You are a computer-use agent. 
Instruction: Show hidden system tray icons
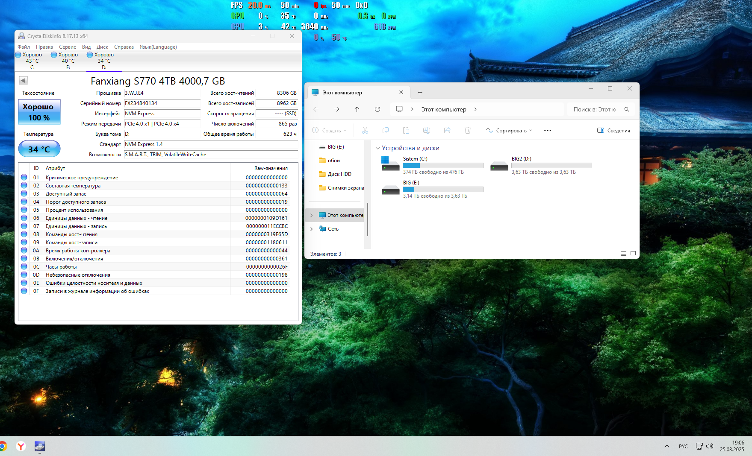point(667,446)
